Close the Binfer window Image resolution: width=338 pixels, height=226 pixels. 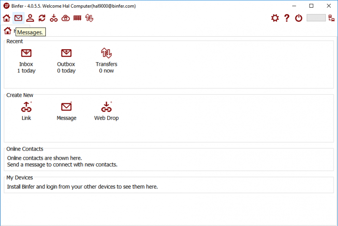(x=329, y=6)
